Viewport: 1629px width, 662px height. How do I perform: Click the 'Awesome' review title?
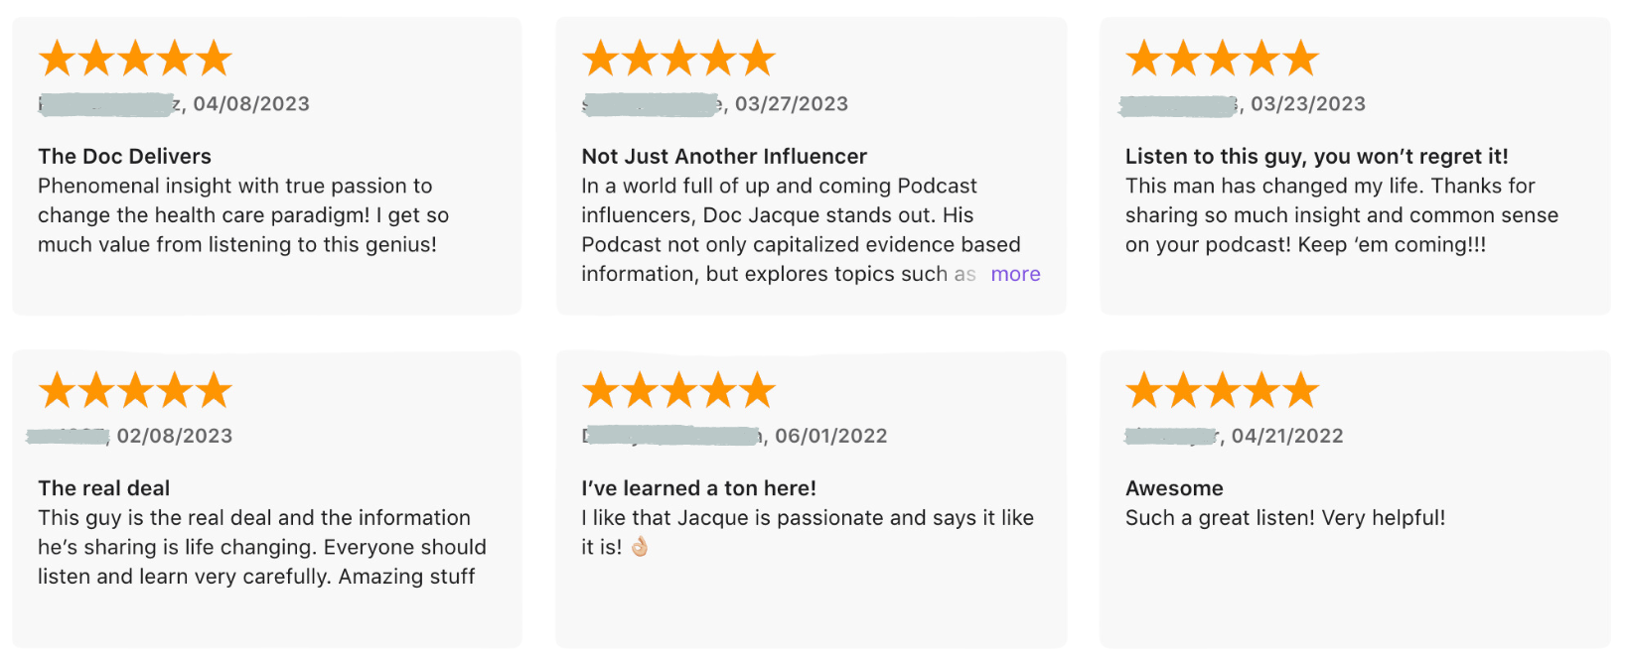(x=1174, y=488)
